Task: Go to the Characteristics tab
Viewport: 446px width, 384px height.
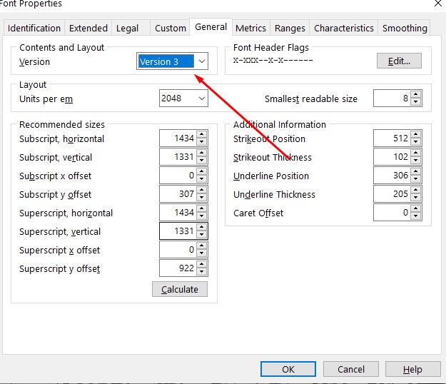Action: [344, 28]
